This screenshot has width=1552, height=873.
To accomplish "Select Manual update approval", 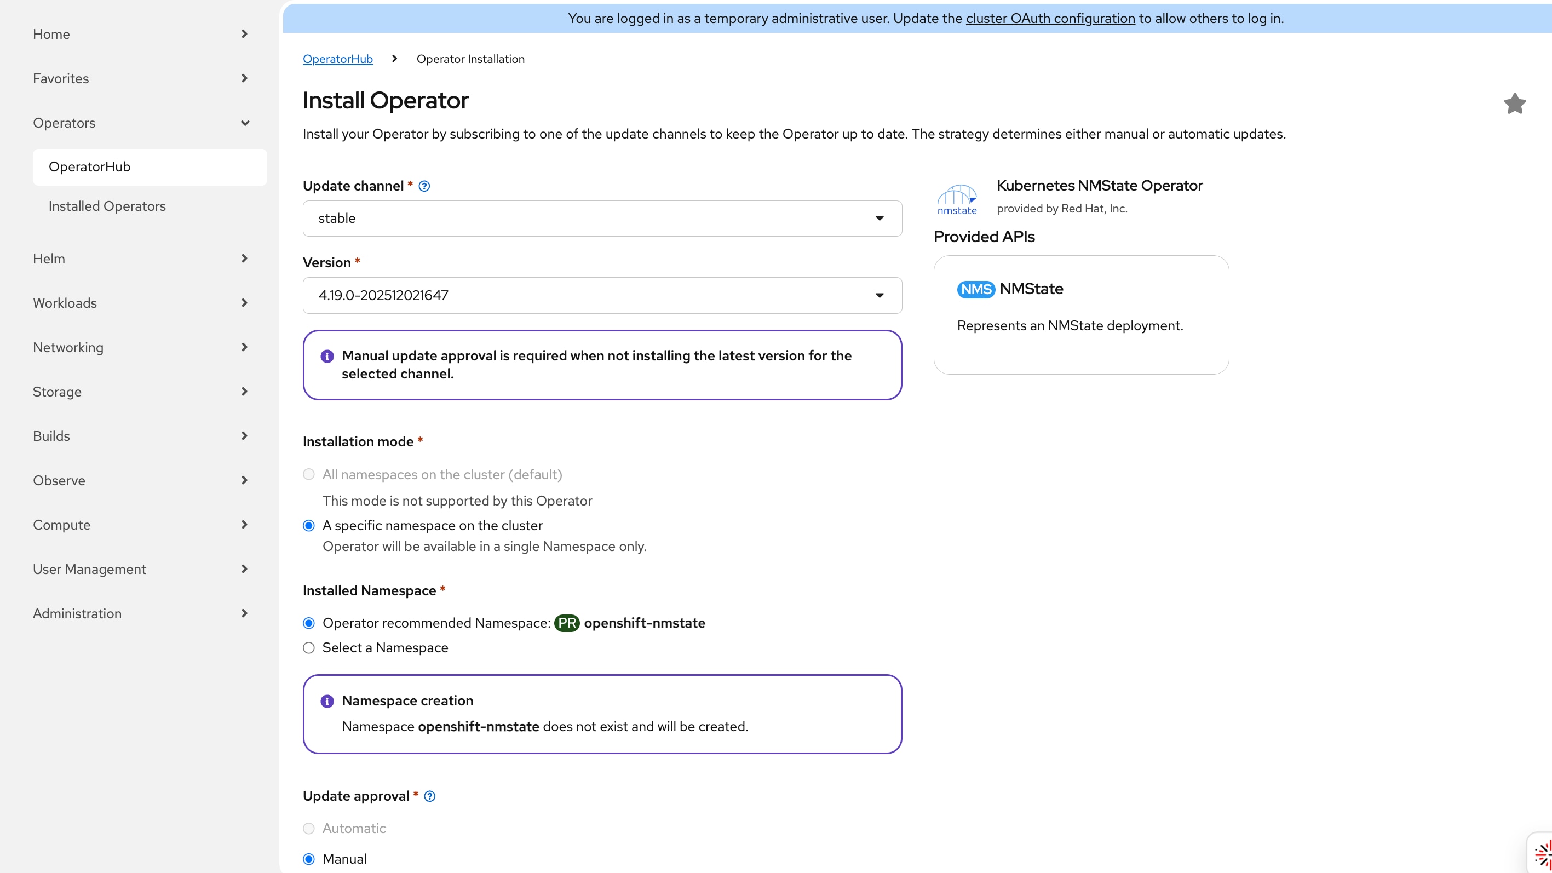I will pos(308,859).
